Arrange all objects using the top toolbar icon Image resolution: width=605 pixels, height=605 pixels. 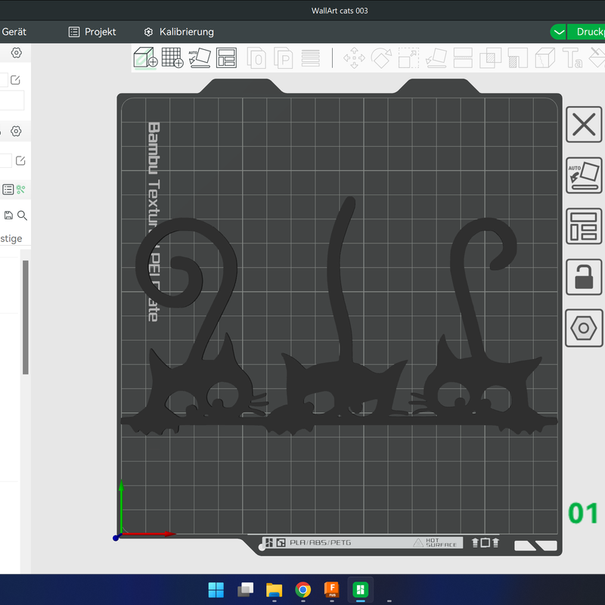click(x=226, y=58)
